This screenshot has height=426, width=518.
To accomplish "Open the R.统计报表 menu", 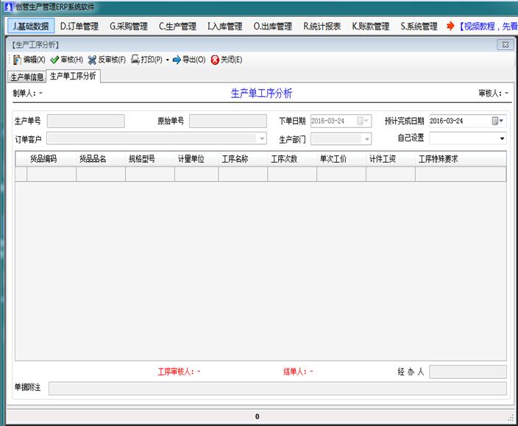I will 322,26.
